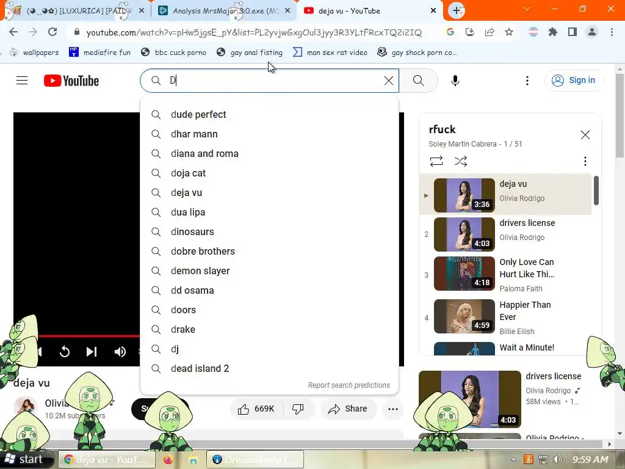
Task: Play Only Love Can Hurt Like This
Action: [505, 274]
